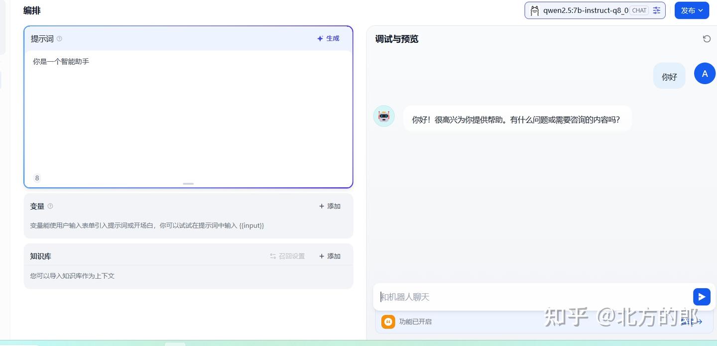Open the model parameter settings sliders icon
Screen dimensions: 717x346
(656, 10)
